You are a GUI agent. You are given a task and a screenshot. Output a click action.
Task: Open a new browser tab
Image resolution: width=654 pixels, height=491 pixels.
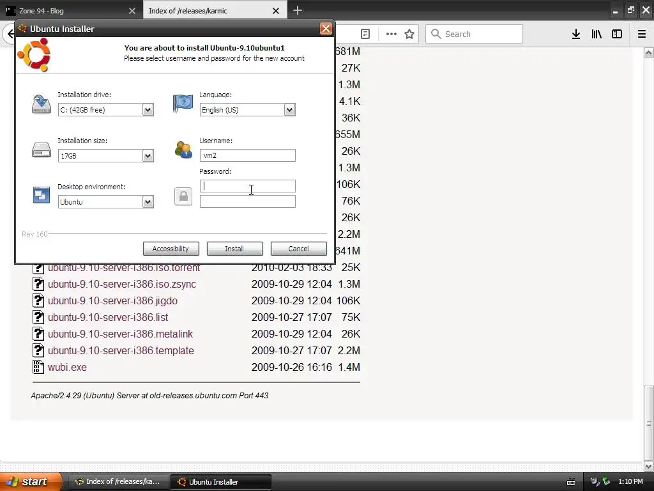[x=298, y=10]
